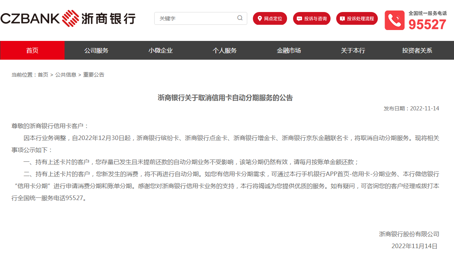Click the signature 浙商银行股份有限公司

coord(409,234)
